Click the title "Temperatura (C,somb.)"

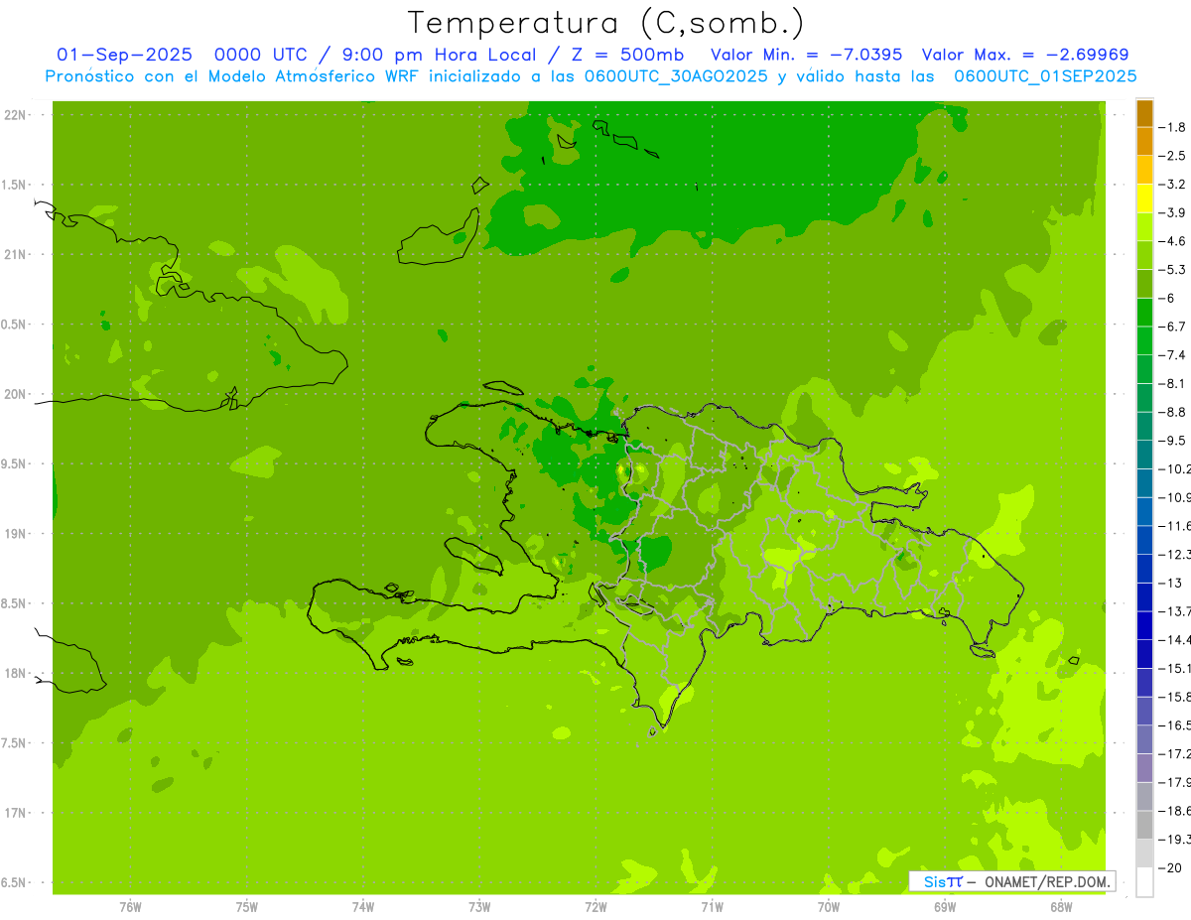pos(605,22)
